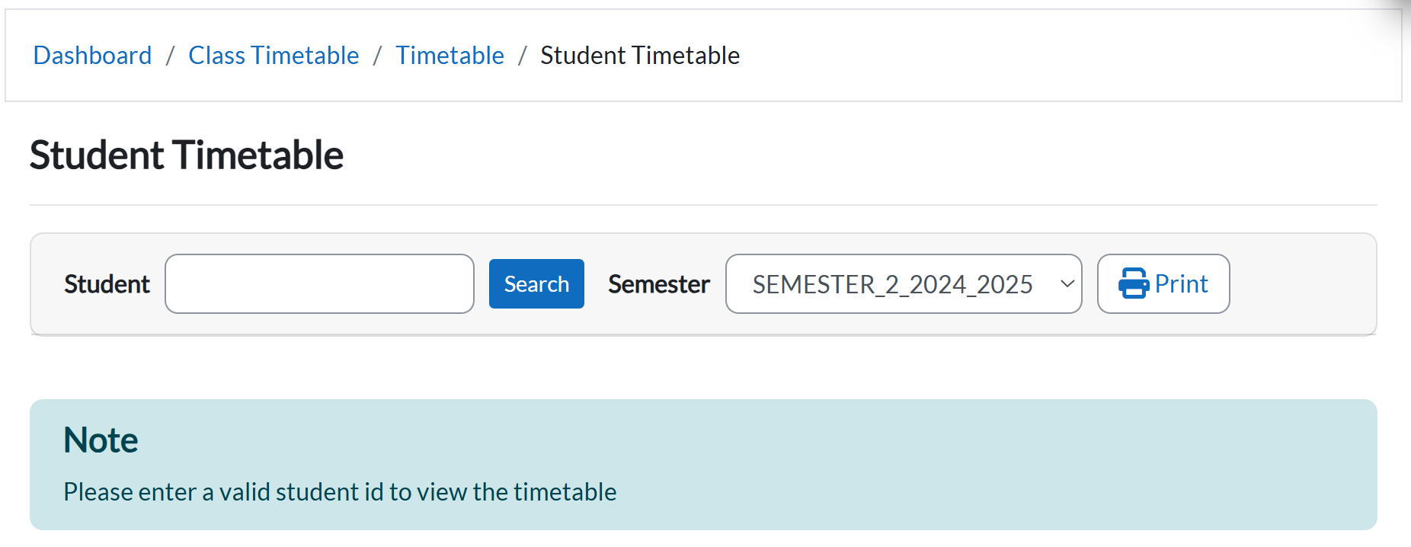Open the Dashboard breadcrumb link
Viewport: 1411px width, 547px height.
pyautogui.click(x=92, y=56)
